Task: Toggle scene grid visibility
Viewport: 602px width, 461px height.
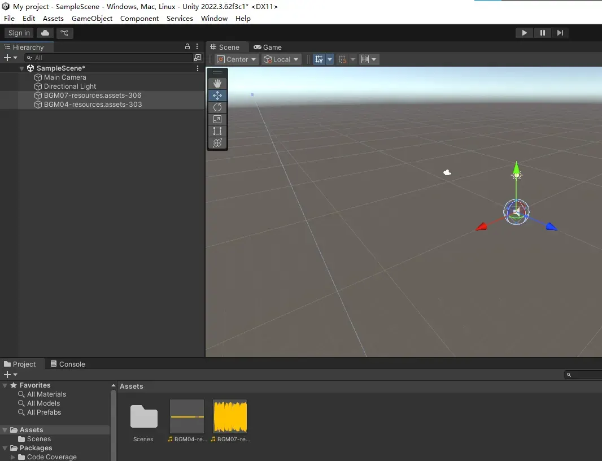Action: [x=319, y=59]
